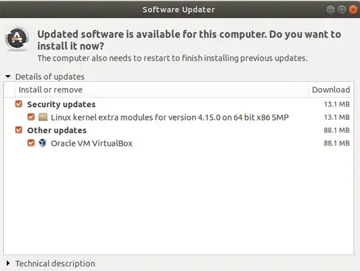360x271 pixels.
Task: Minimize the Software Updater window
Action: coord(331,9)
